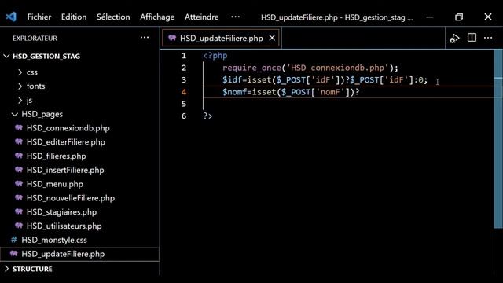This screenshot has width=503, height=283.
Task: Place cursor on $nomf variable
Action: pos(235,92)
